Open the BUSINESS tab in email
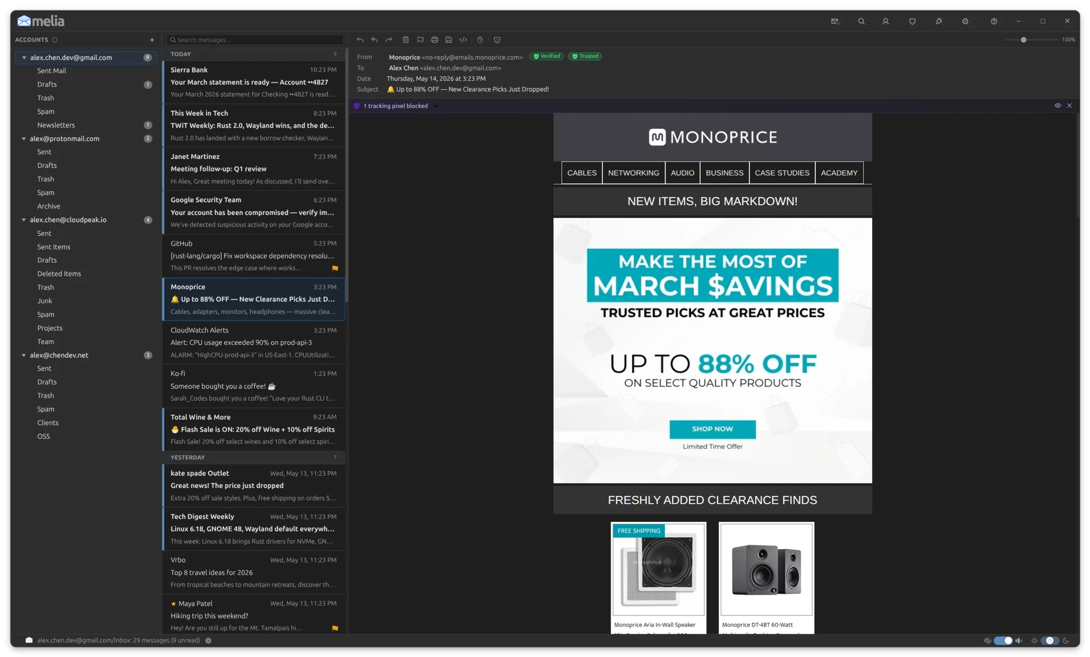This screenshot has width=1090, height=657. [x=724, y=173]
